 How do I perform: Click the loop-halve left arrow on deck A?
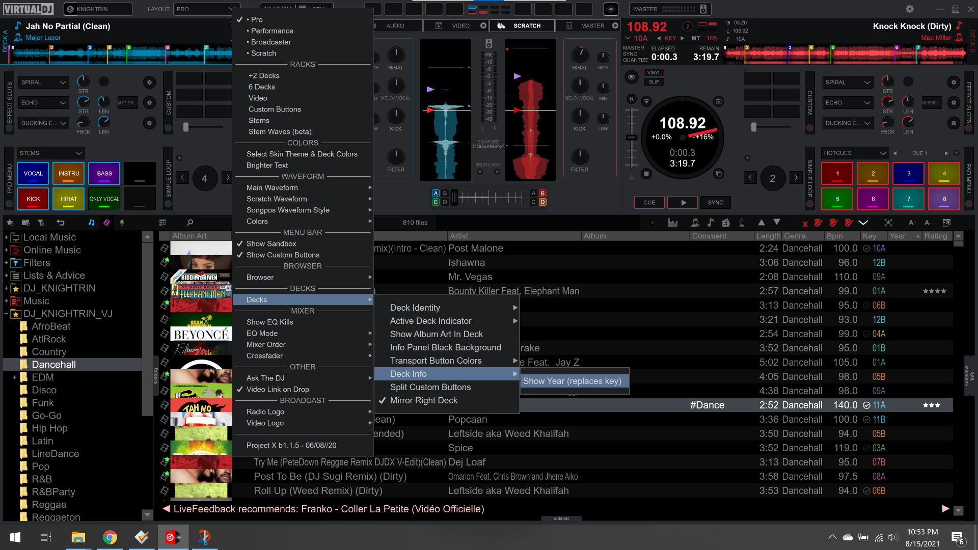182,178
